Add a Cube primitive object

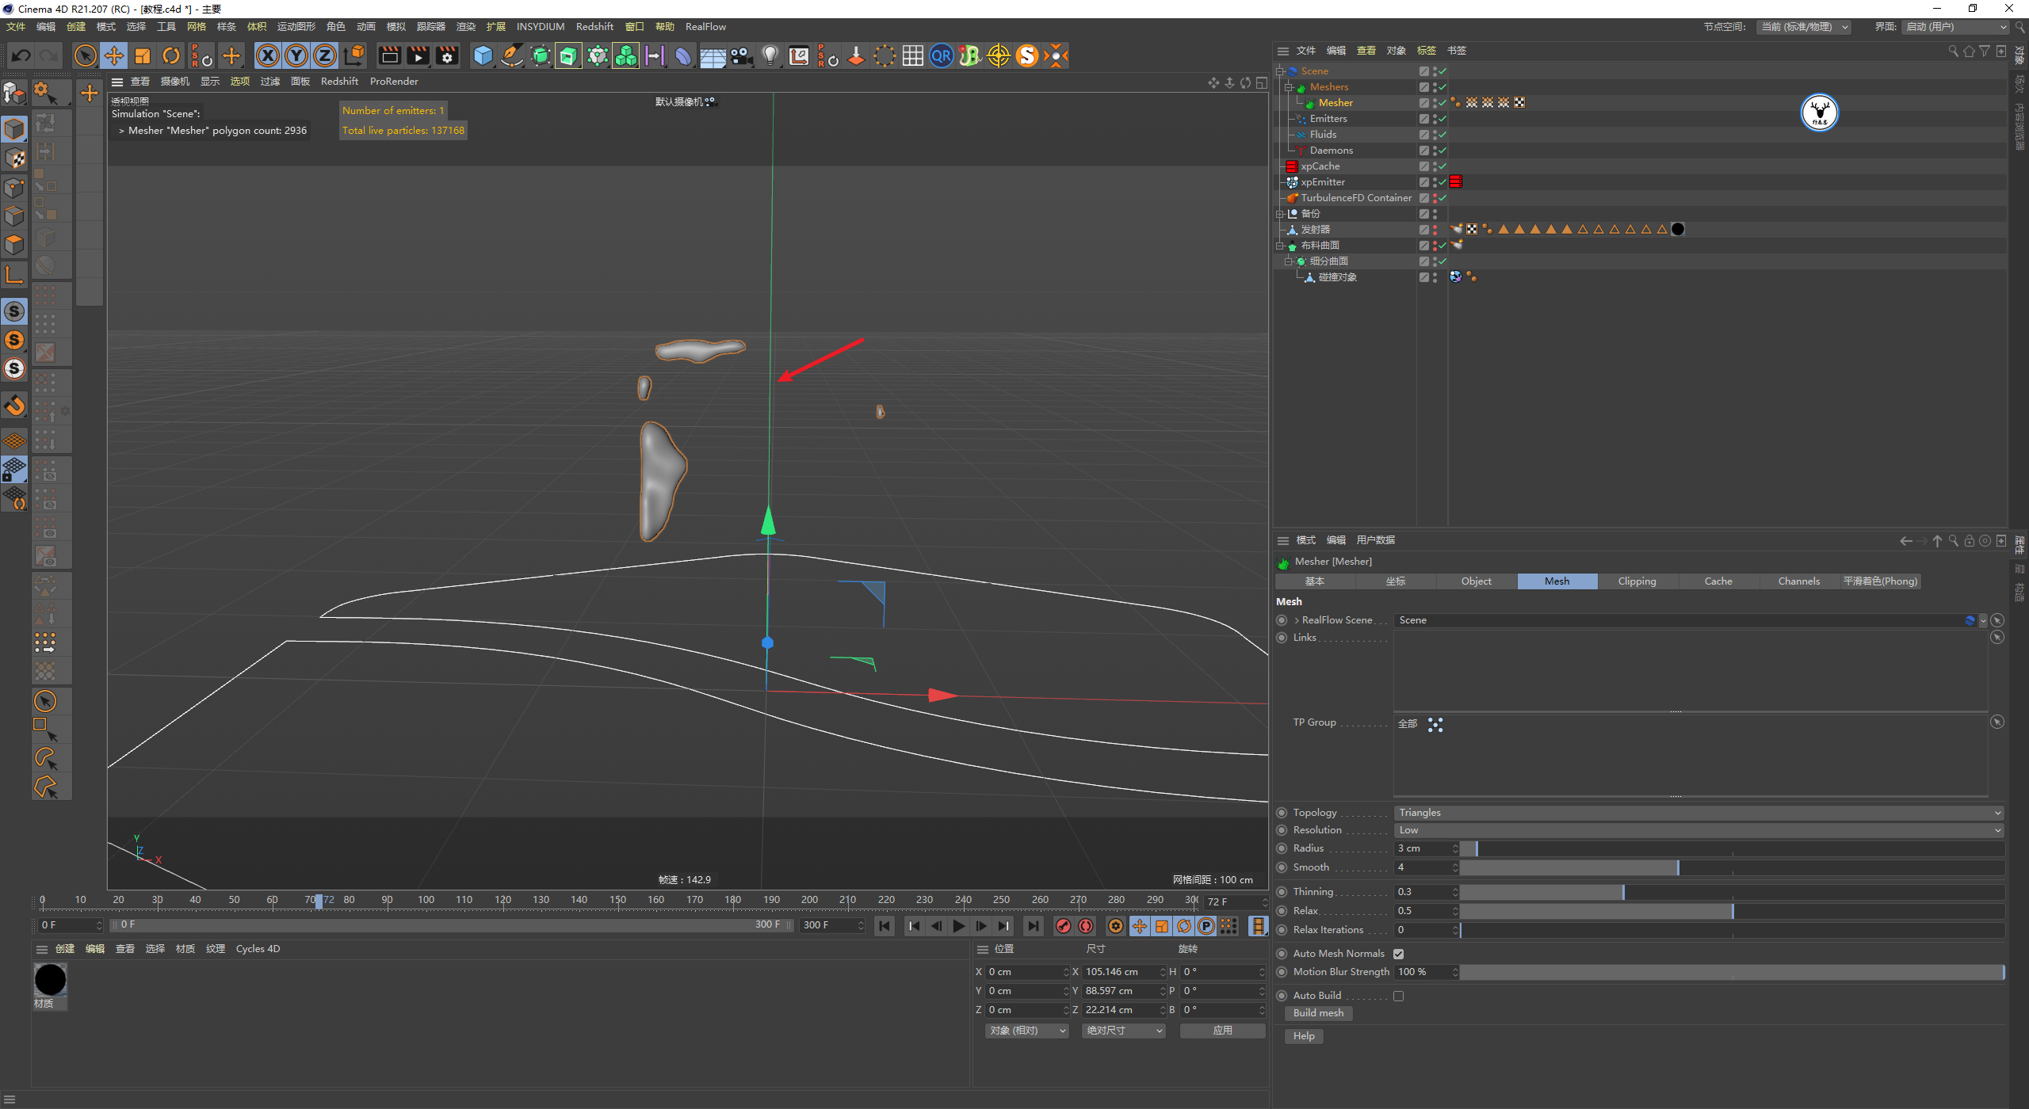483,55
